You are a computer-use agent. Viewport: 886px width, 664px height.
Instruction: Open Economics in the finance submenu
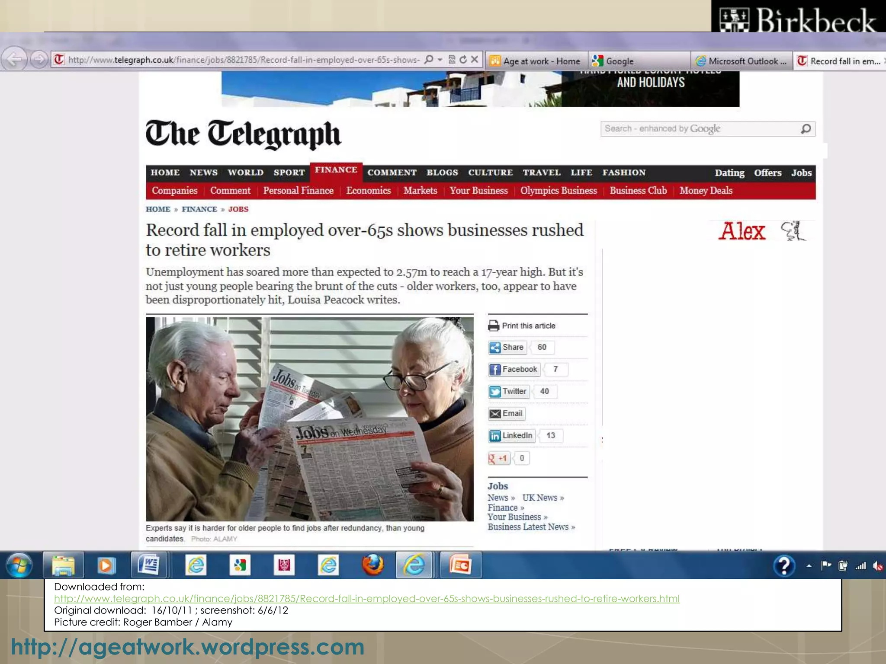pyautogui.click(x=368, y=191)
